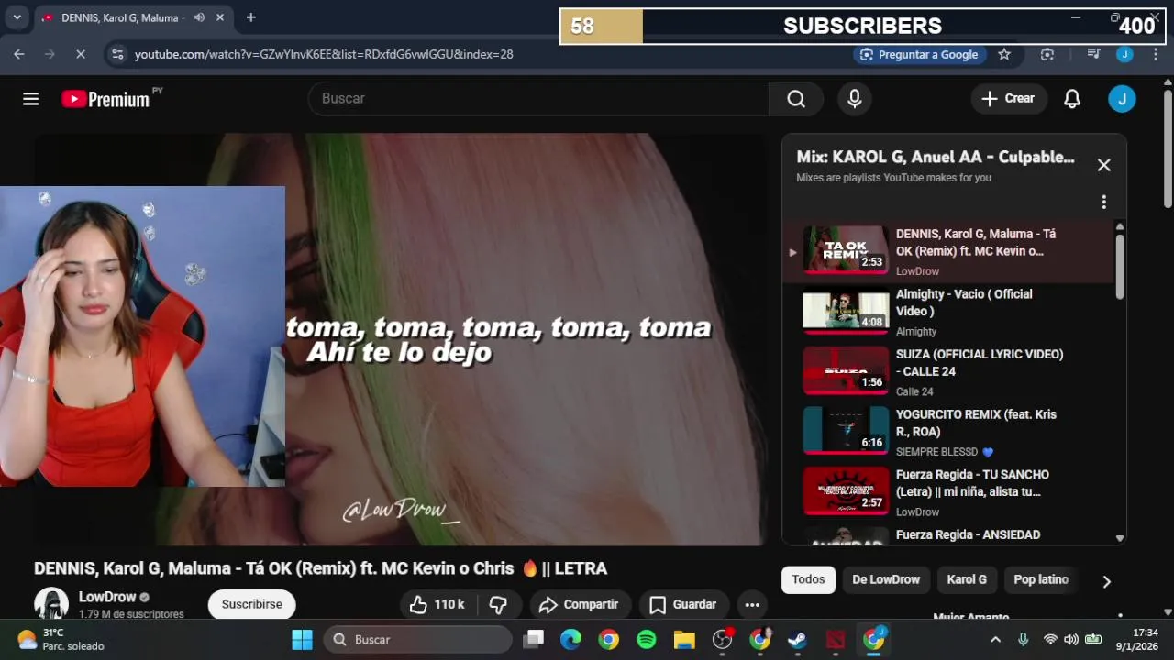Open the volume control in system tray

(x=1070, y=639)
